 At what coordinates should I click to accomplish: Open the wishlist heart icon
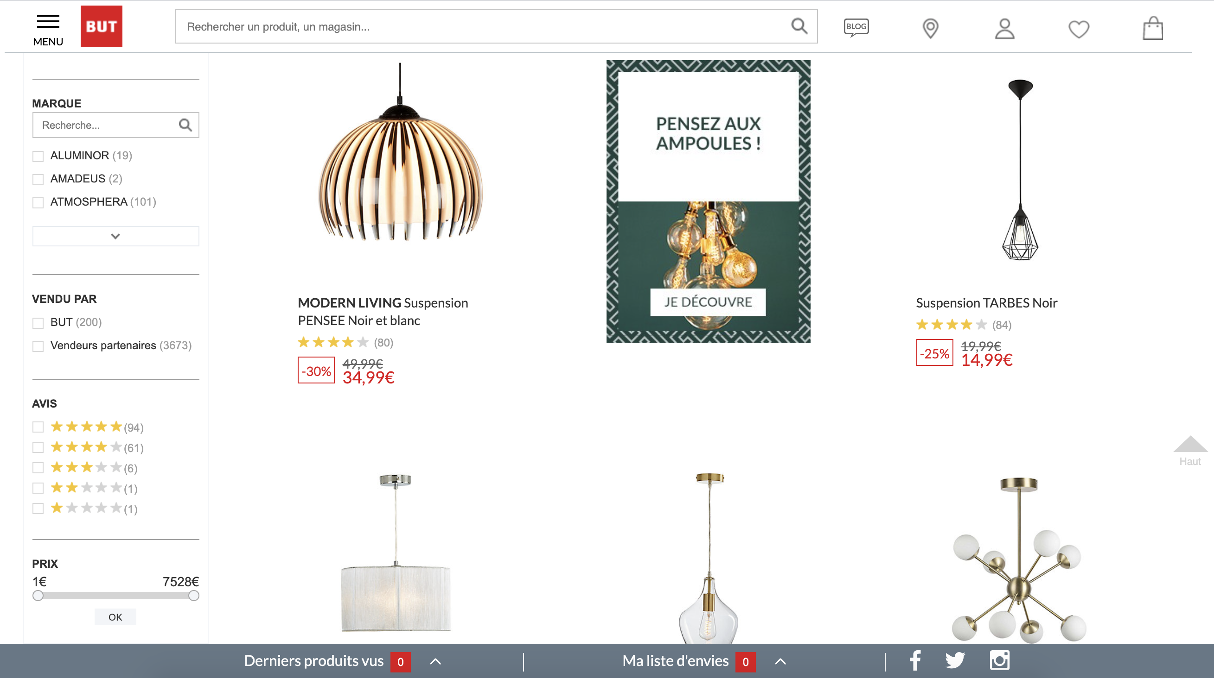pos(1079,29)
